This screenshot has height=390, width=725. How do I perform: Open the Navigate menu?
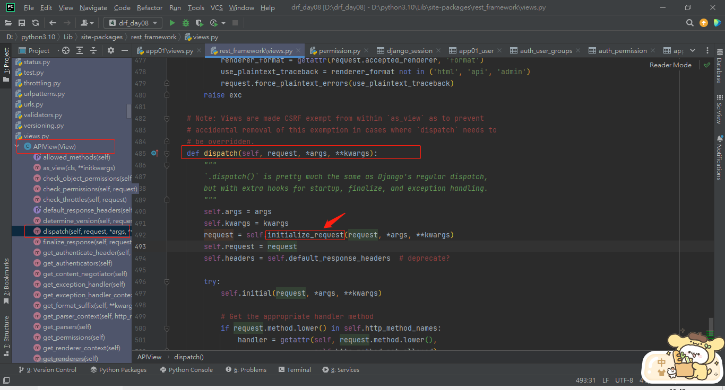point(93,8)
